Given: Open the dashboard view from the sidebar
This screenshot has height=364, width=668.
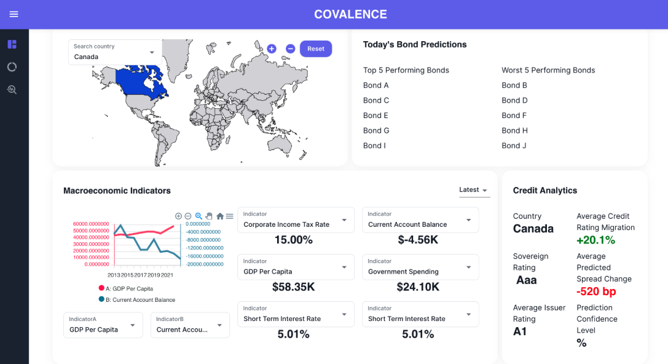Looking at the screenshot, I should [x=12, y=44].
